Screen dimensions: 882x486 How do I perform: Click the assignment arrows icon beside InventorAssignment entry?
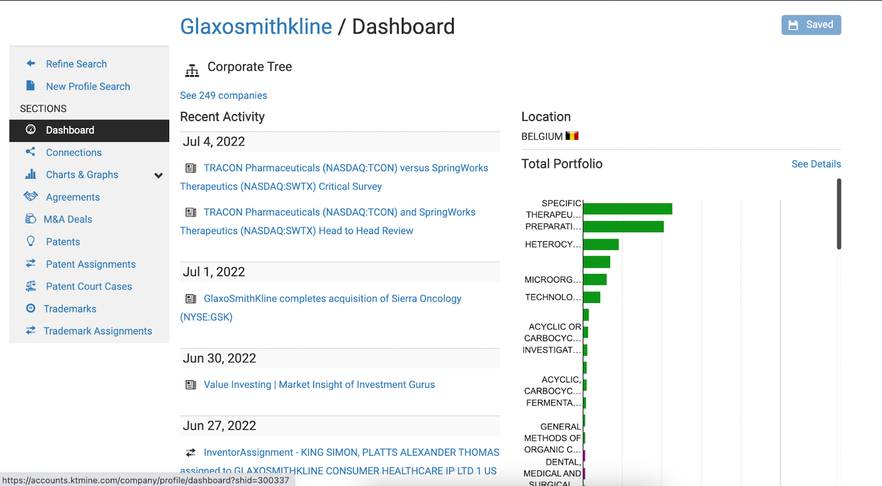pyautogui.click(x=191, y=452)
